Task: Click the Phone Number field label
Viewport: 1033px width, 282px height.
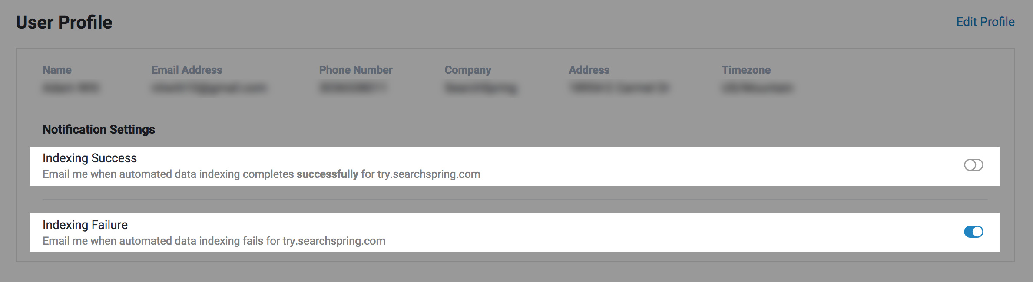Action: (355, 70)
